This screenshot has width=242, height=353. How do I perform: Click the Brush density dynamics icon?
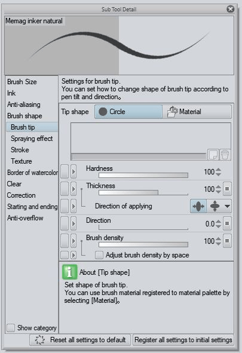click(227, 241)
